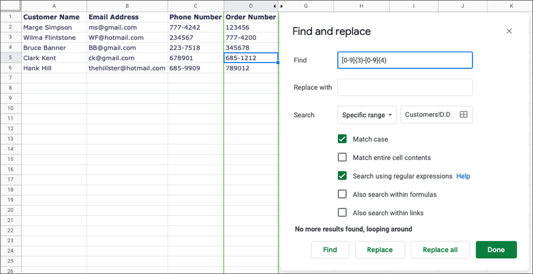The height and width of the screenshot is (274, 533).
Task: Click the right arrow beside column G header
Action: click(282, 6)
